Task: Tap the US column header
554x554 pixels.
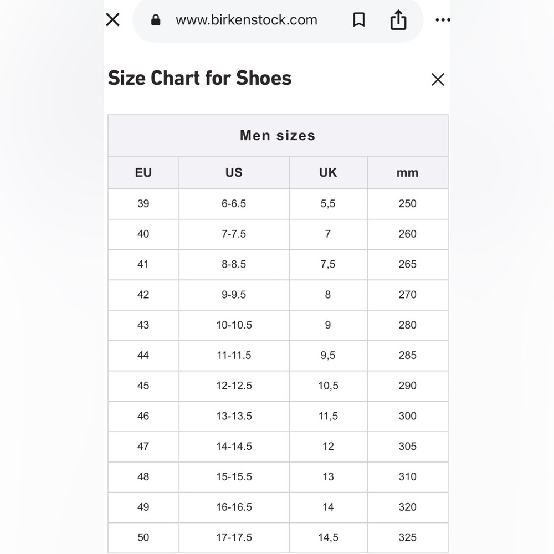Action: [x=234, y=173]
